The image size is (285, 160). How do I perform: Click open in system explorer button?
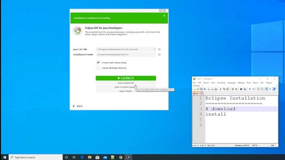click(126, 87)
